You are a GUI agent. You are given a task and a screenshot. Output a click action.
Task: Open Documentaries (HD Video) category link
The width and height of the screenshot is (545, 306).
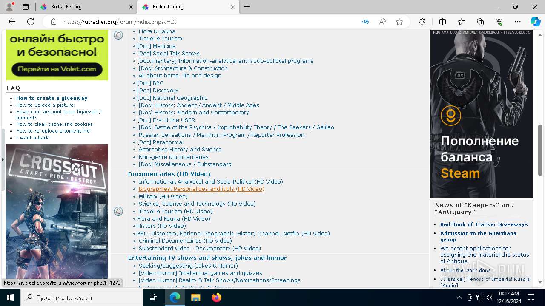tap(169, 174)
